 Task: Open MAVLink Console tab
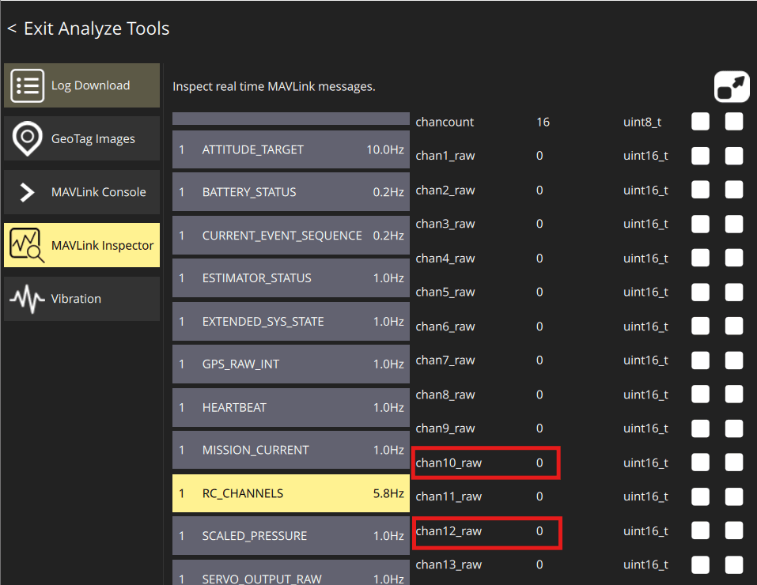[81, 192]
